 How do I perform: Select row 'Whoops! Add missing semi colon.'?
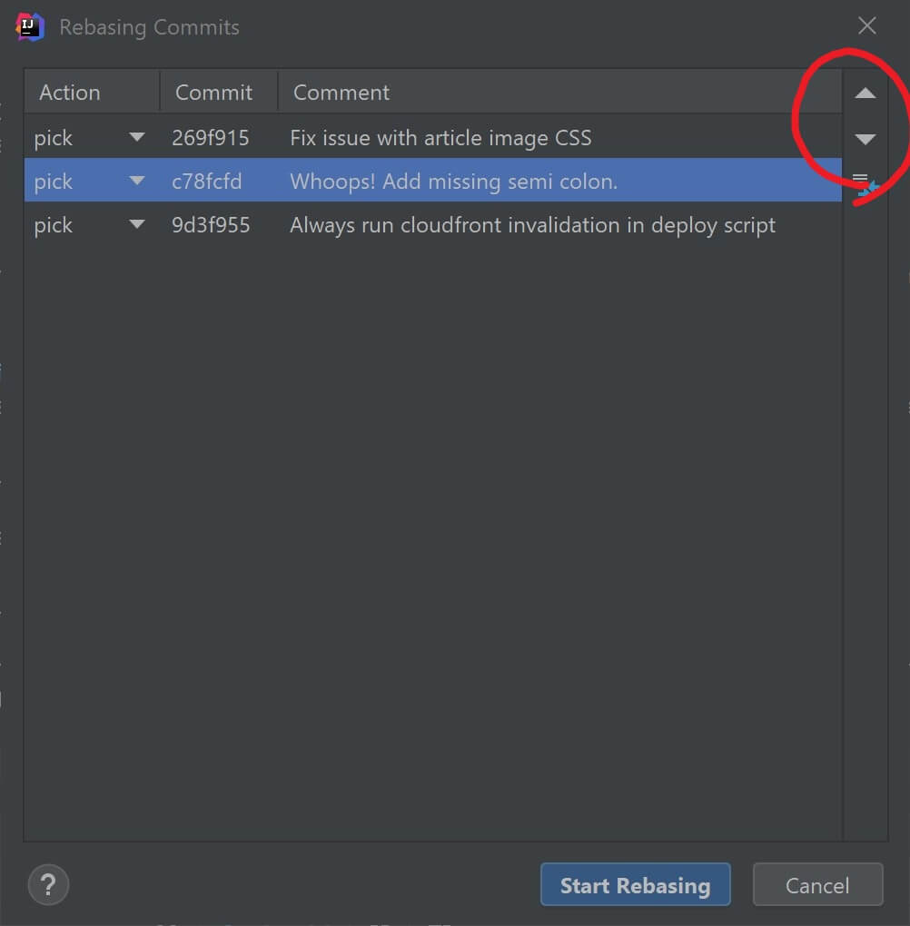tap(432, 180)
